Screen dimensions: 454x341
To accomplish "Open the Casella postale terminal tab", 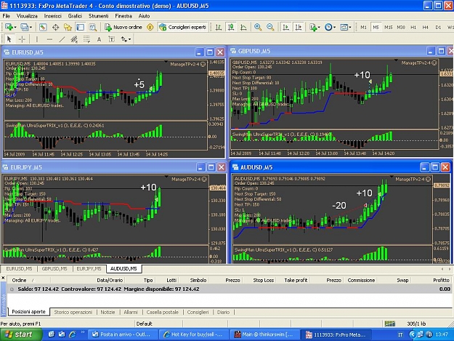I will [163, 312].
